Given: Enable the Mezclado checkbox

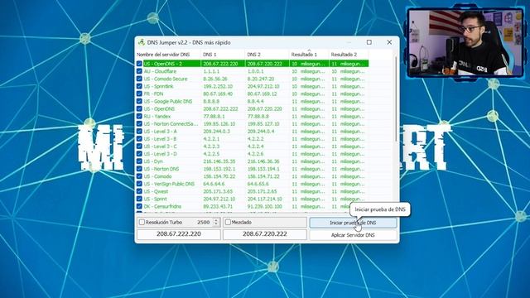Looking at the screenshot, I should tap(229, 222).
